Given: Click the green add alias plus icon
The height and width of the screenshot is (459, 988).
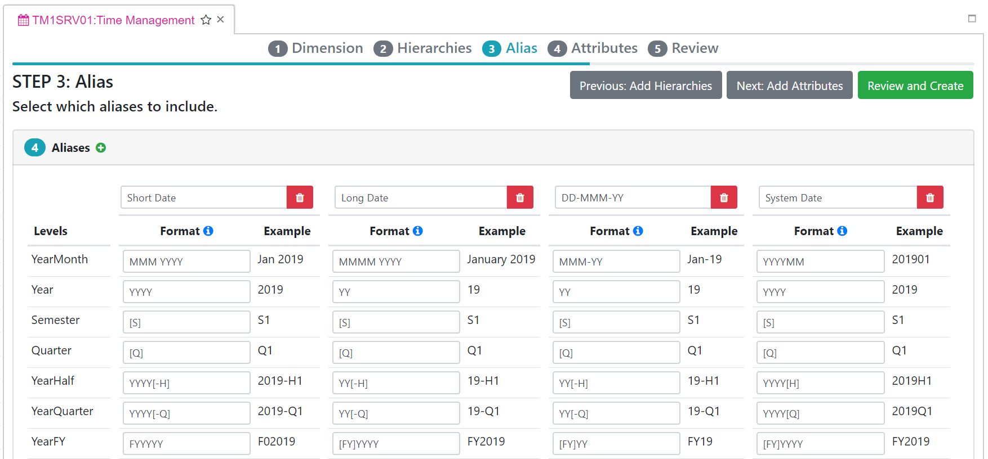Looking at the screenshot, I should 101,148.
